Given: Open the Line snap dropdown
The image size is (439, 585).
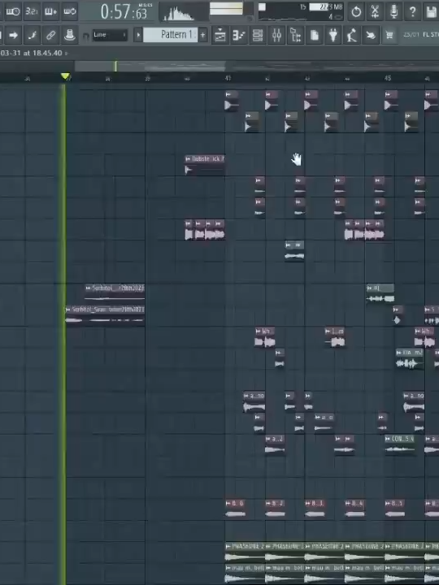Looking at the screenshot, I should coord(110,35).
